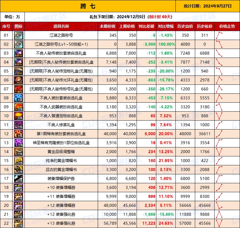Select the icon in row 04 无期限装扮套装

click(19, 62)
